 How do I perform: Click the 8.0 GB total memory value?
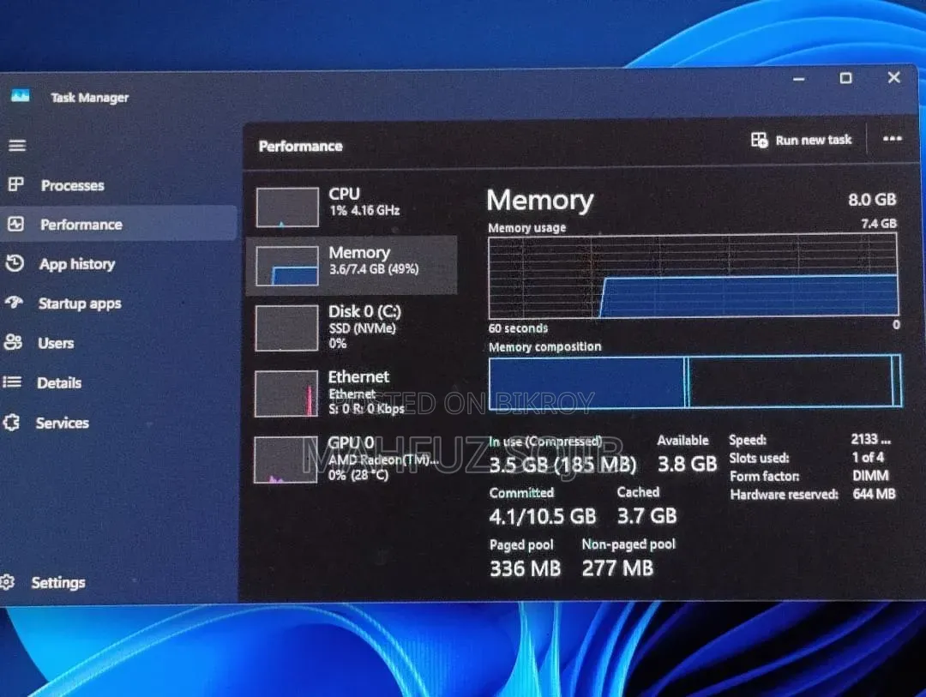pyautogui.click(x=872, y=200)
